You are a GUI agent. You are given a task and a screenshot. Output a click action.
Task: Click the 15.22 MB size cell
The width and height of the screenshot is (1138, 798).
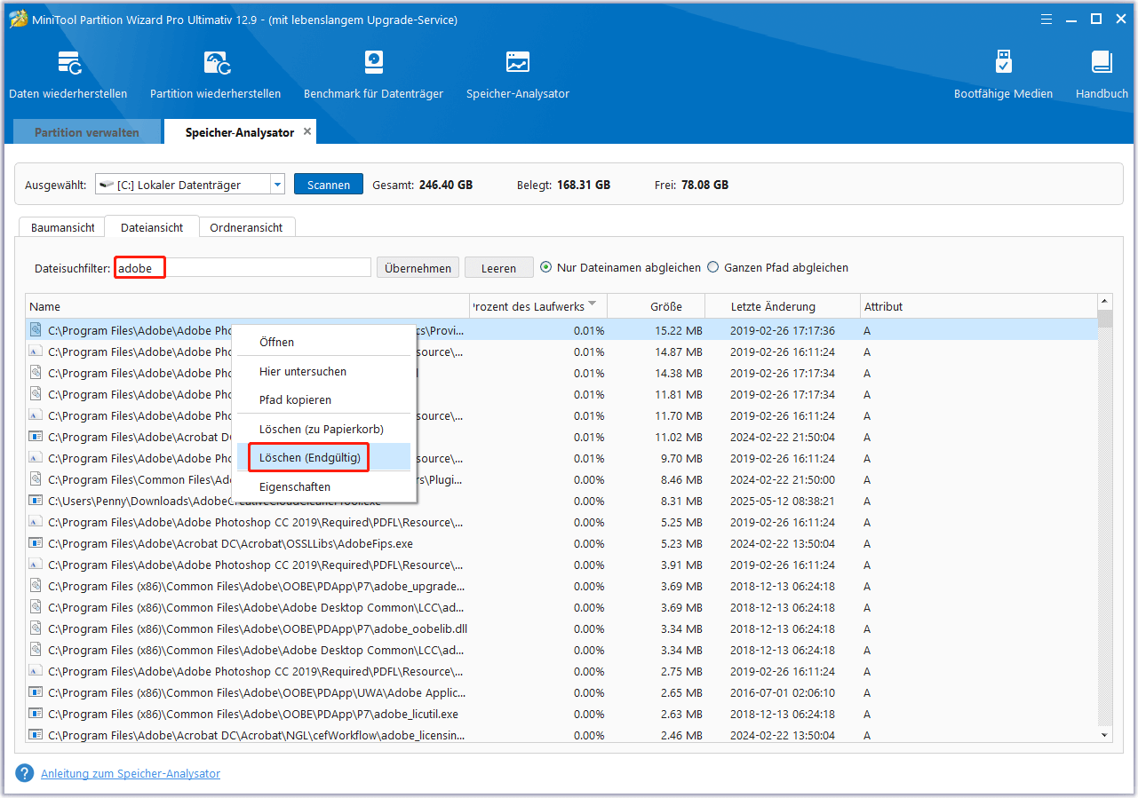coord(679,330)
